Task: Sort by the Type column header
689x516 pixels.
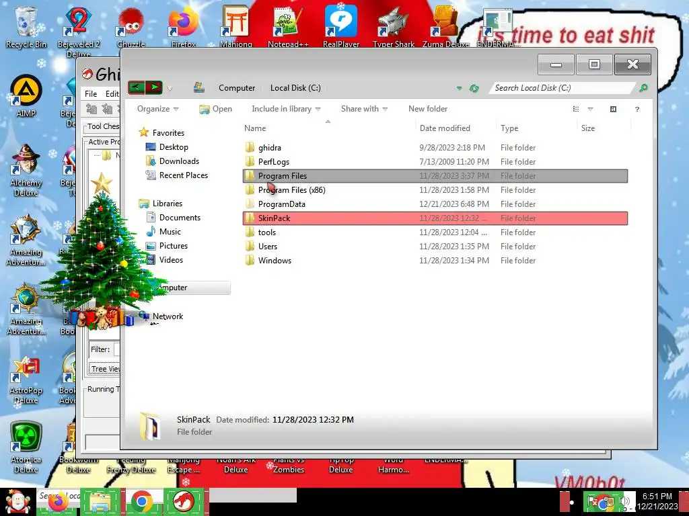Action: click(x=536, y=128)
